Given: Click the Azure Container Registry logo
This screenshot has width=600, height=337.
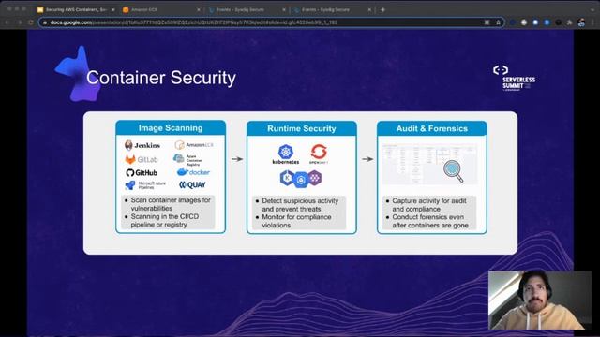Looking at the screenshot, I should pyautogui.click(x=187, y=160).
